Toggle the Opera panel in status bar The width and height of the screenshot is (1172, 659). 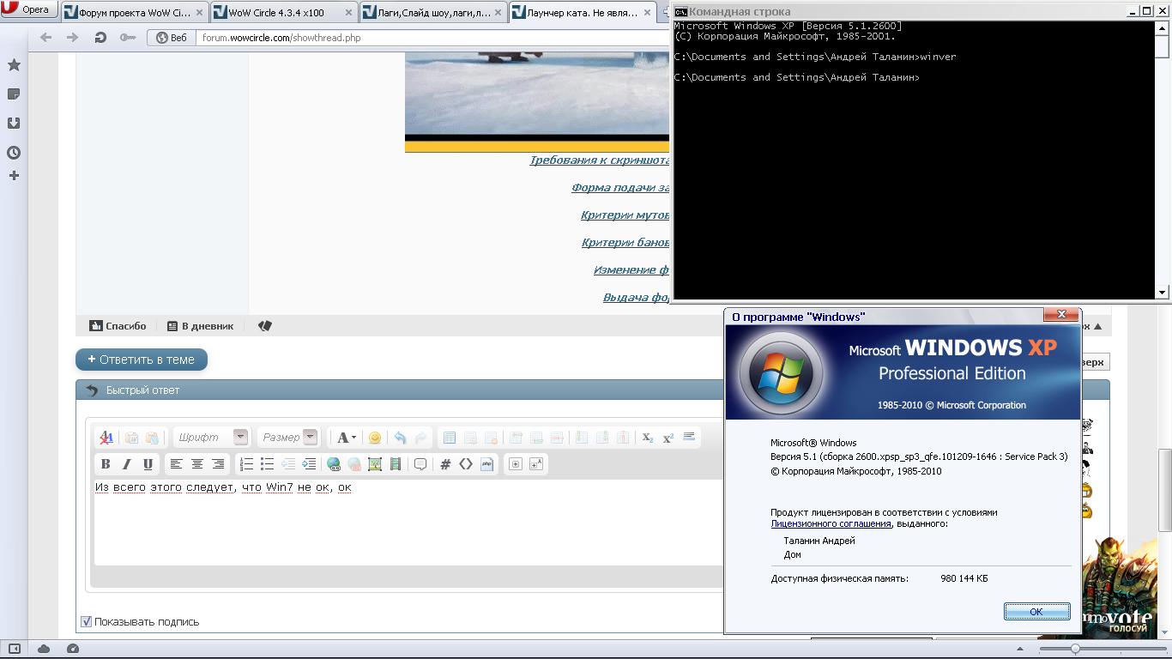click(x=14, y=649)
